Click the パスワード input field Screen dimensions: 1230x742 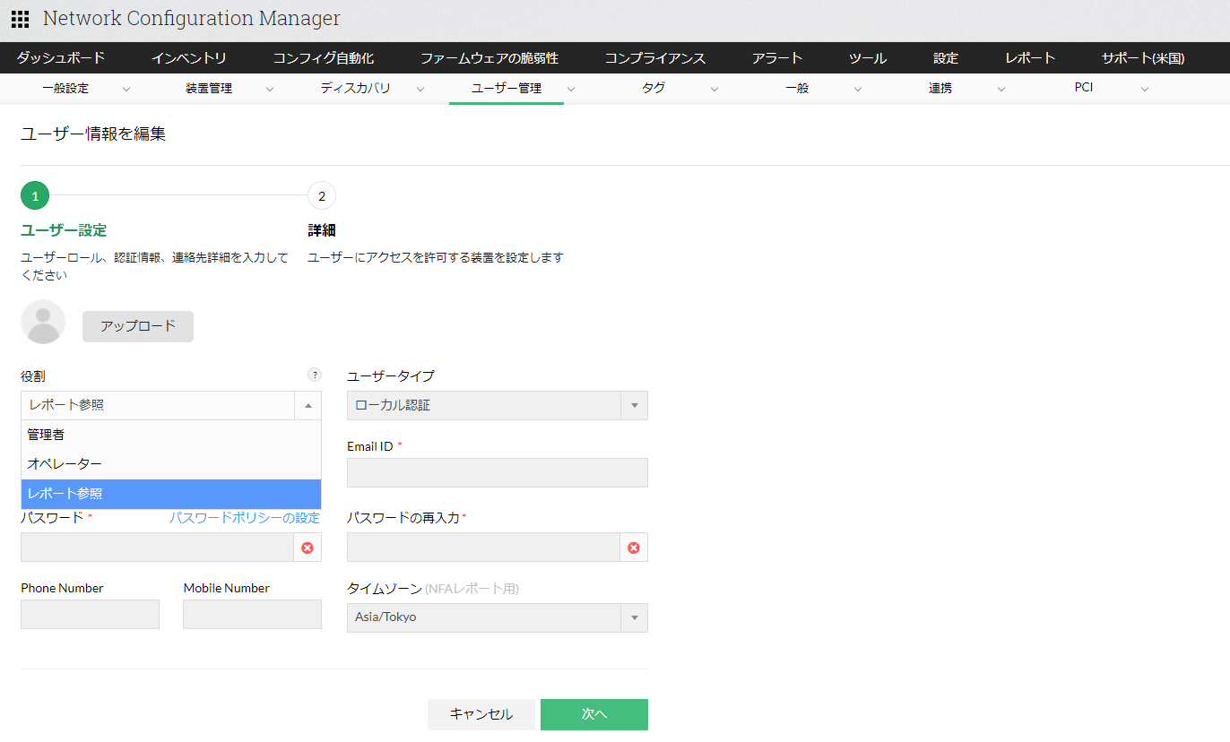[x=157, y=548]
